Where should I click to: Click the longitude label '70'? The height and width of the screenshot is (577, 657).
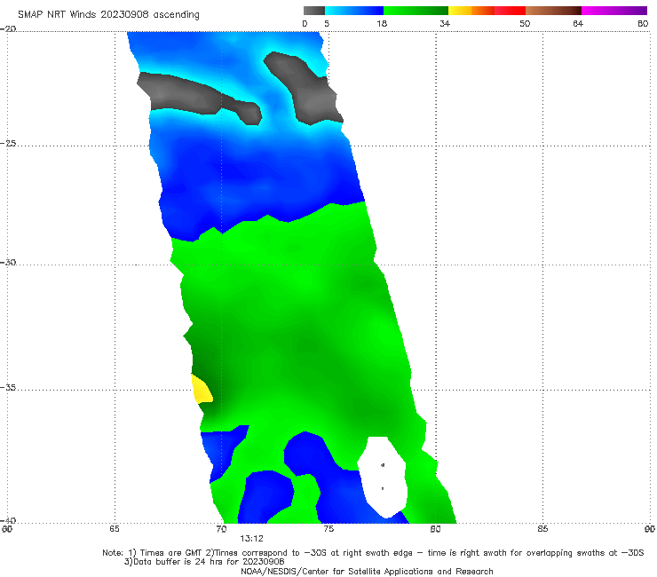(221, 529)
